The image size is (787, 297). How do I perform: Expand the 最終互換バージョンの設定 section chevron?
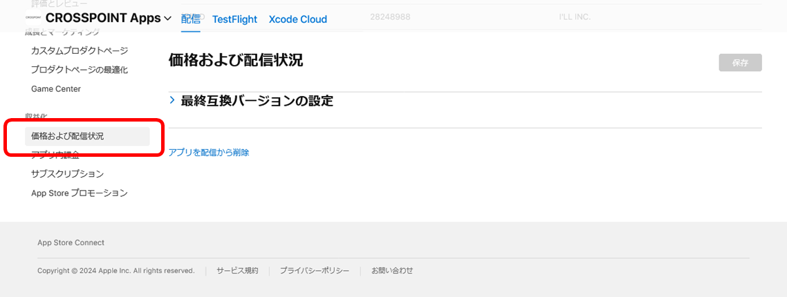[x=172, y=101]
